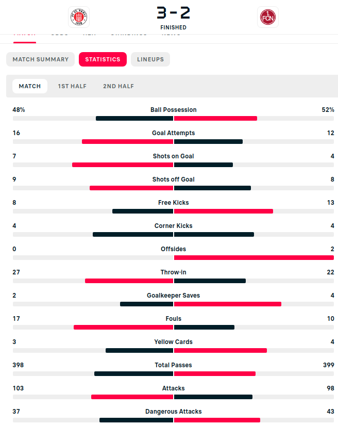The image size is (338, 425).
Task: Click the Goalkeeper Saves label
Action: 173,296
